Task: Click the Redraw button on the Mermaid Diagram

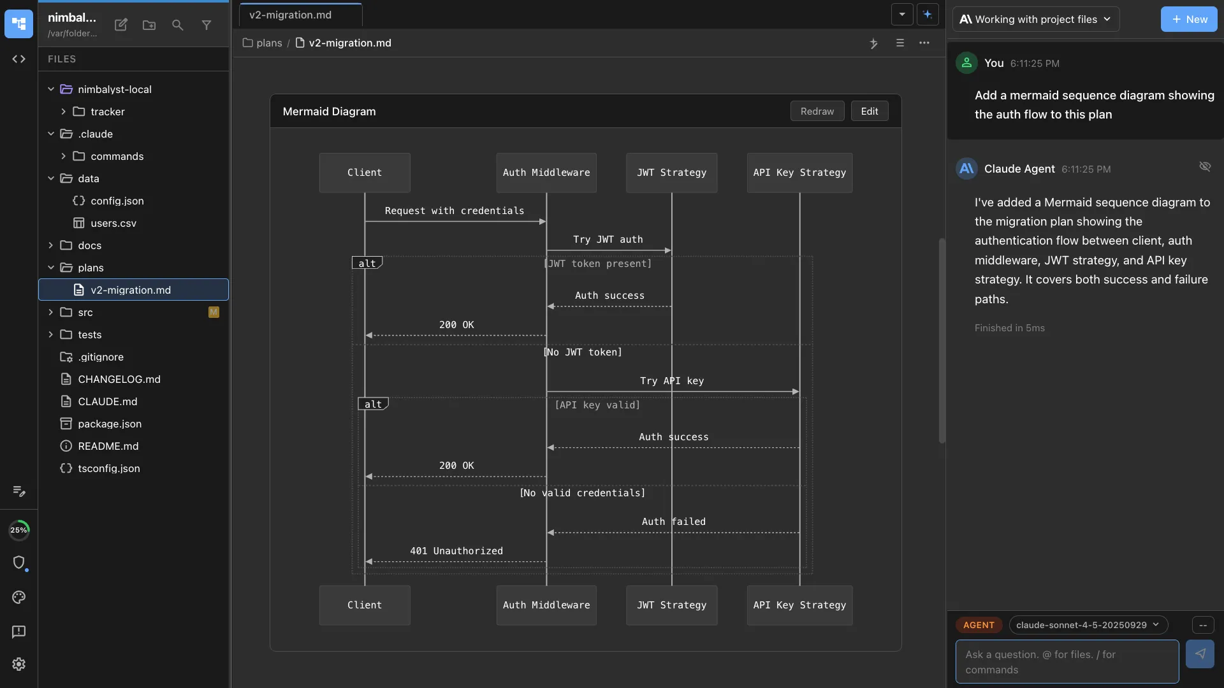Action: (x=817, y=111)
